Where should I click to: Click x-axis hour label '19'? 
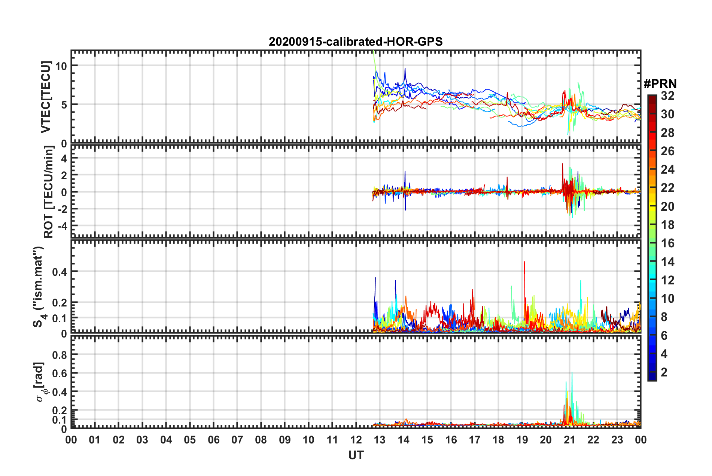click(x=522, y=440)
